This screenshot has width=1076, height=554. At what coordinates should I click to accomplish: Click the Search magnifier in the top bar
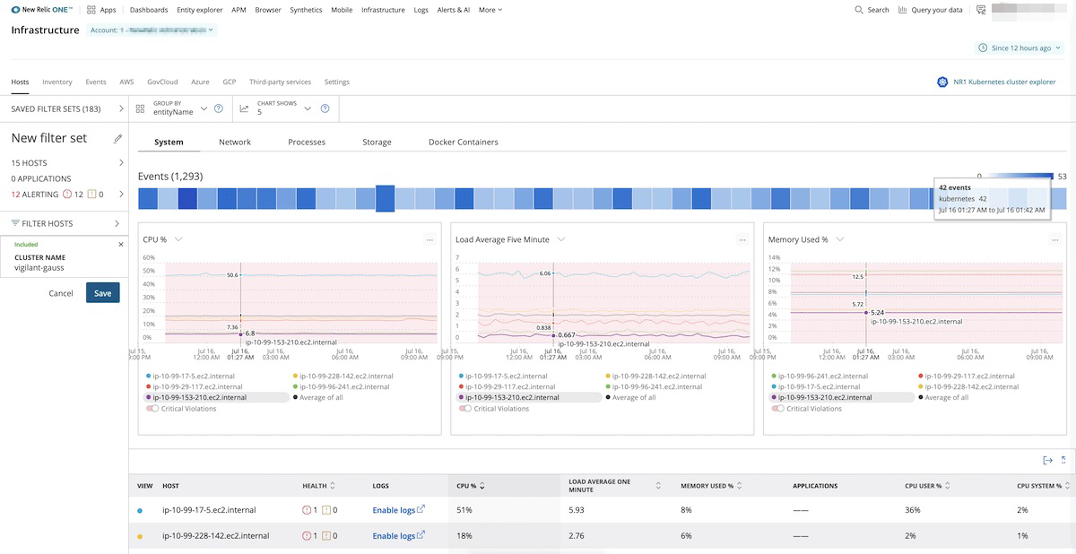(859, 10)
